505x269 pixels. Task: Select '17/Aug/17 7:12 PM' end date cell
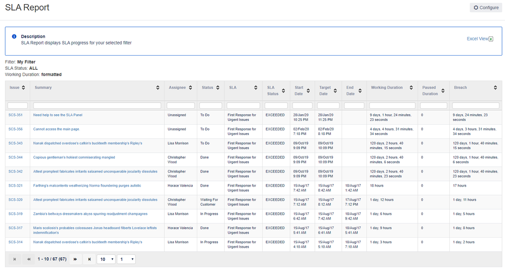(x=353, y=202)
